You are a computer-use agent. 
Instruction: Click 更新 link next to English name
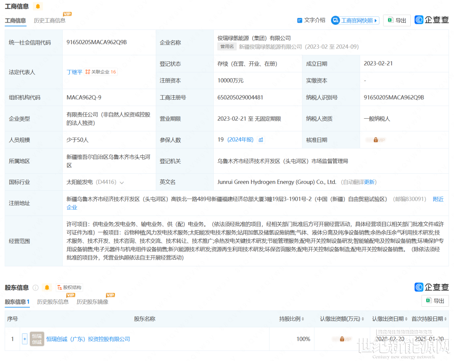370,182
